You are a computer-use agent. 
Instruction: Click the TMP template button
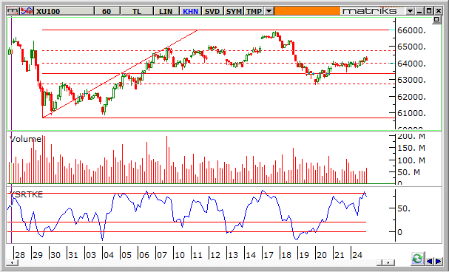coord(254,11)
